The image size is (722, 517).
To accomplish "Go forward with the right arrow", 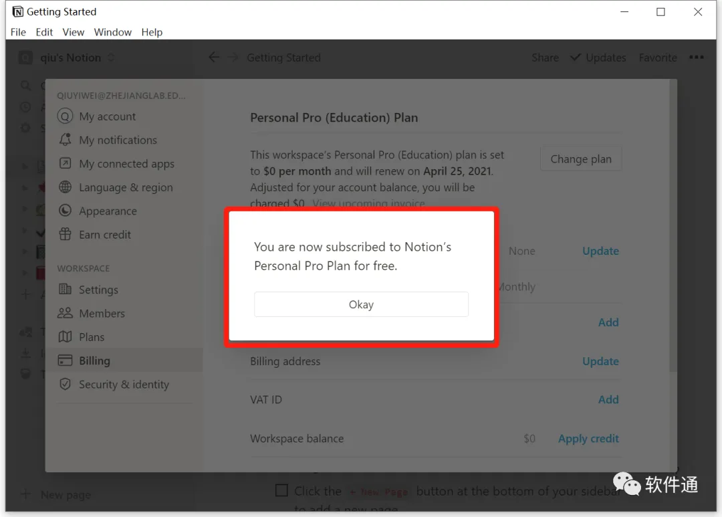I will point(233,57).
